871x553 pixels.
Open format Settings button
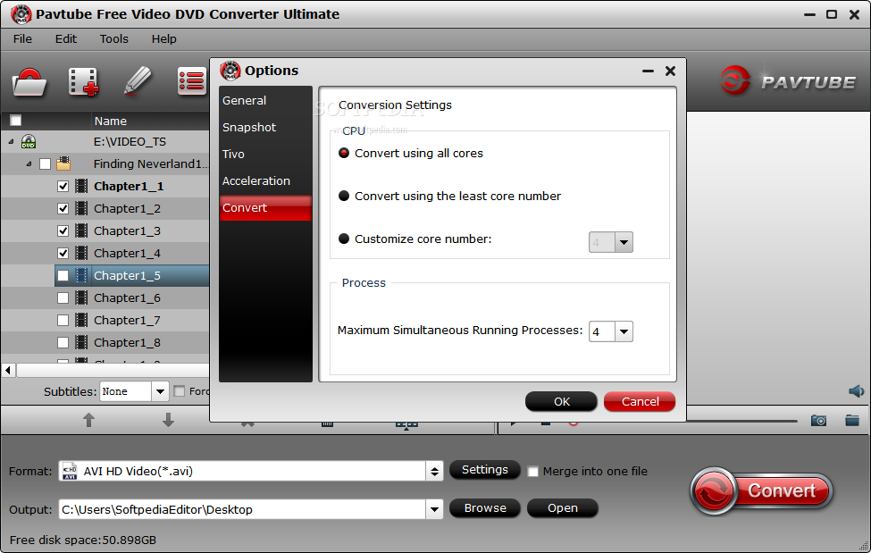coord(484,470)
